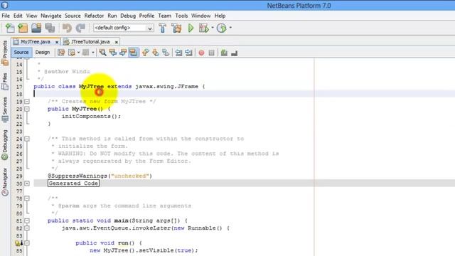Collapse the Javadoc fold at line 78
455x256 pixels.
[x=27, y=198]
